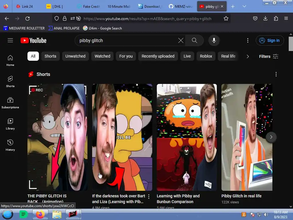The image size is (293, 220).
Task: Open options for Bart and Liza short
Action: click(x=149, y=196)
